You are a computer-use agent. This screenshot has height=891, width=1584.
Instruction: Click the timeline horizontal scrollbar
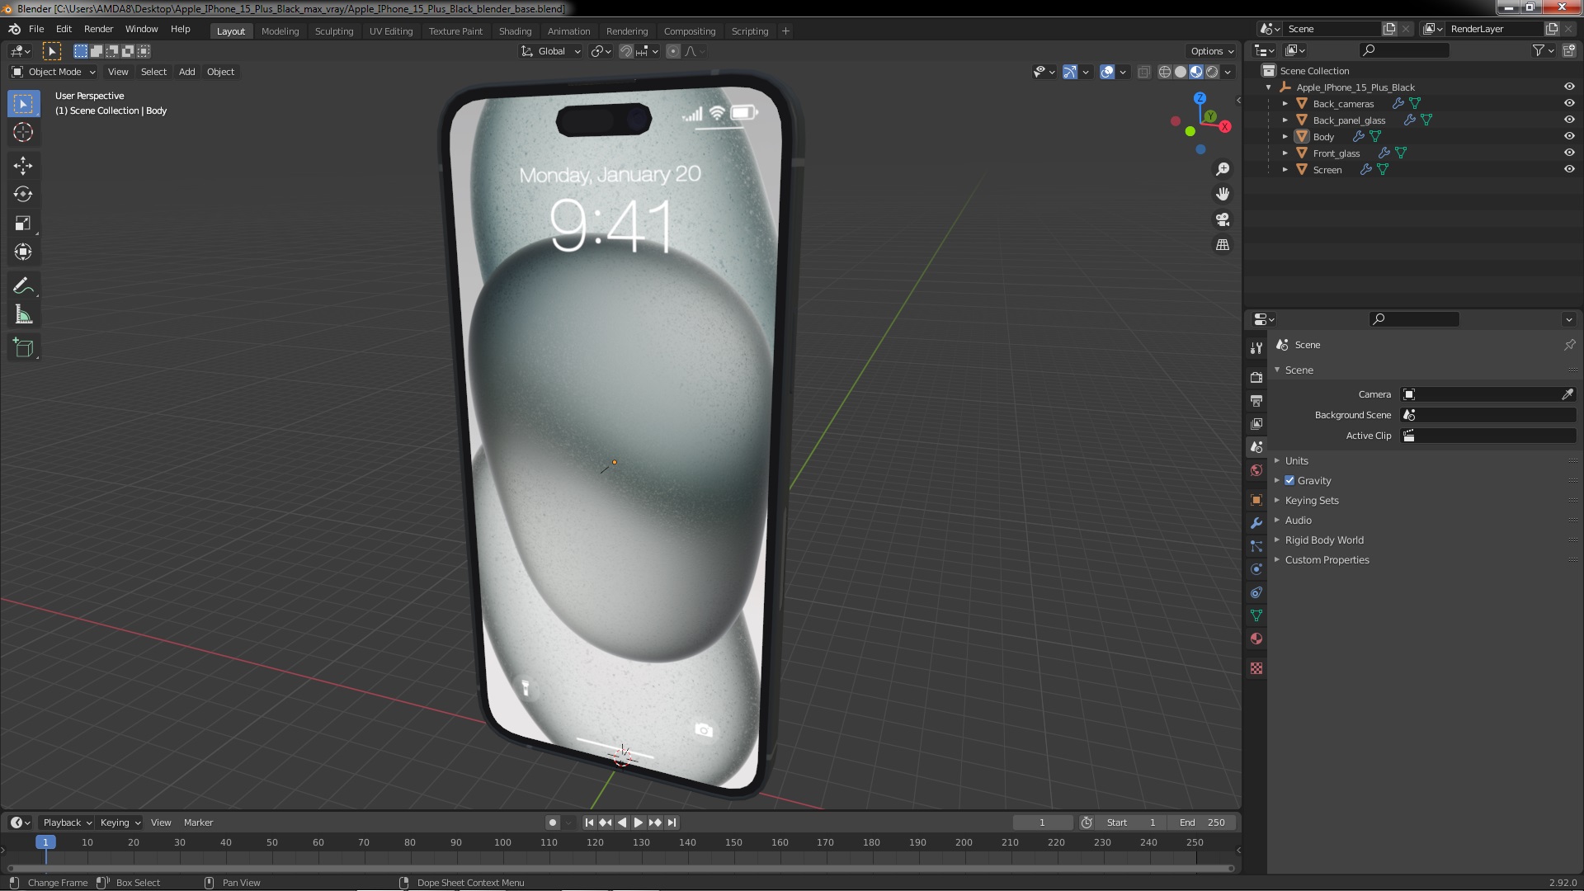620,868
